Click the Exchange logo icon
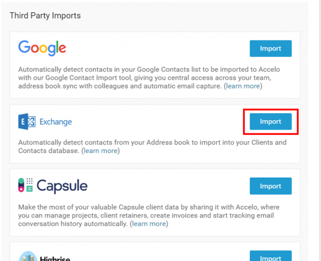 click(27, 122)
